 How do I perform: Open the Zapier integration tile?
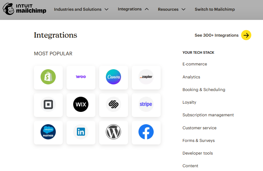[x=146, y=77]
